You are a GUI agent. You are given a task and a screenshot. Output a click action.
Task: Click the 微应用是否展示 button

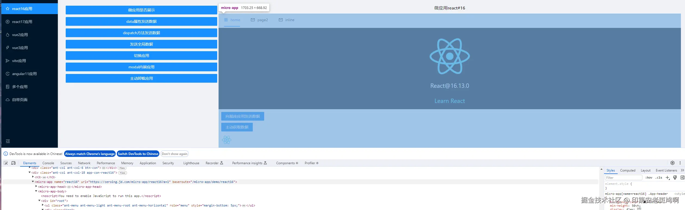tap(141, 10)
